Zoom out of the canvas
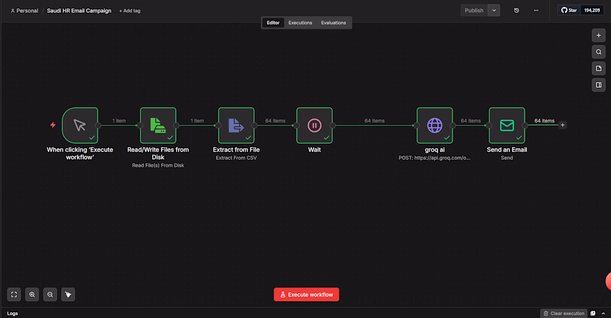 tap(50, 295)
